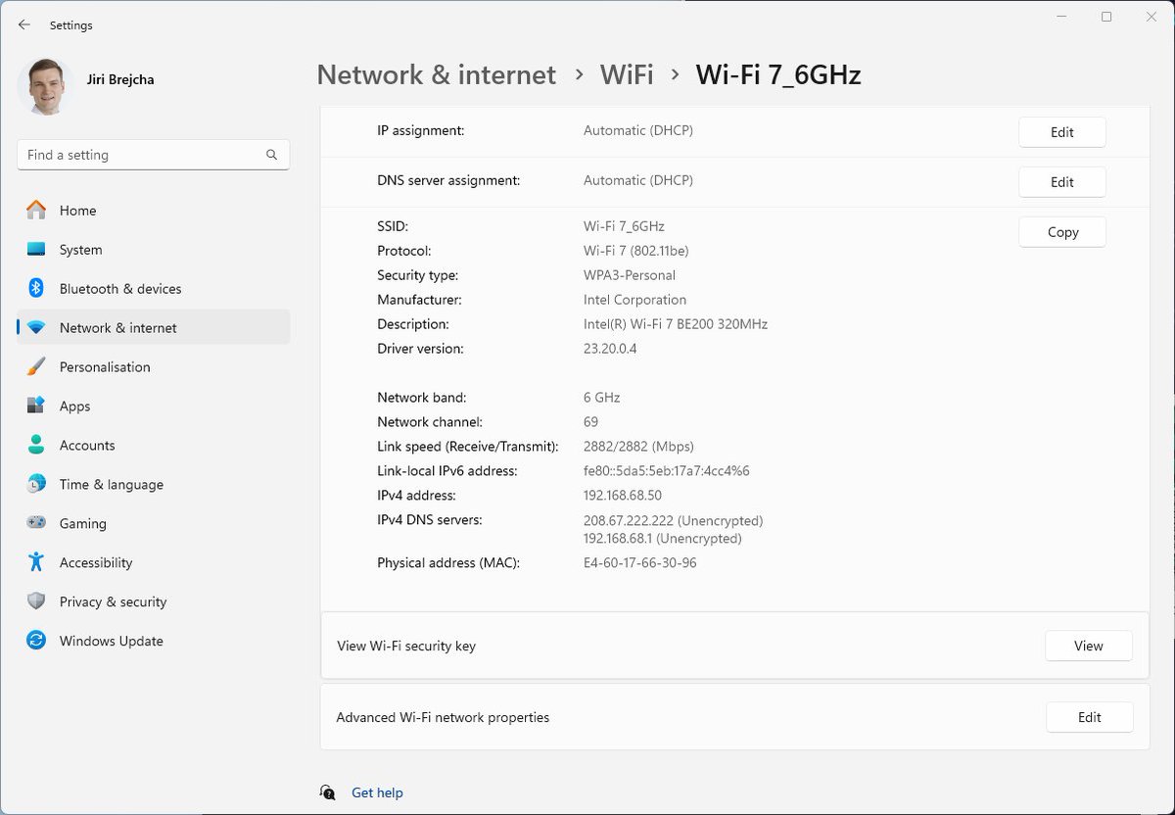Screen dimensions: 1175x815
Task: Open the Get help link
Action: tap(377, 792)
